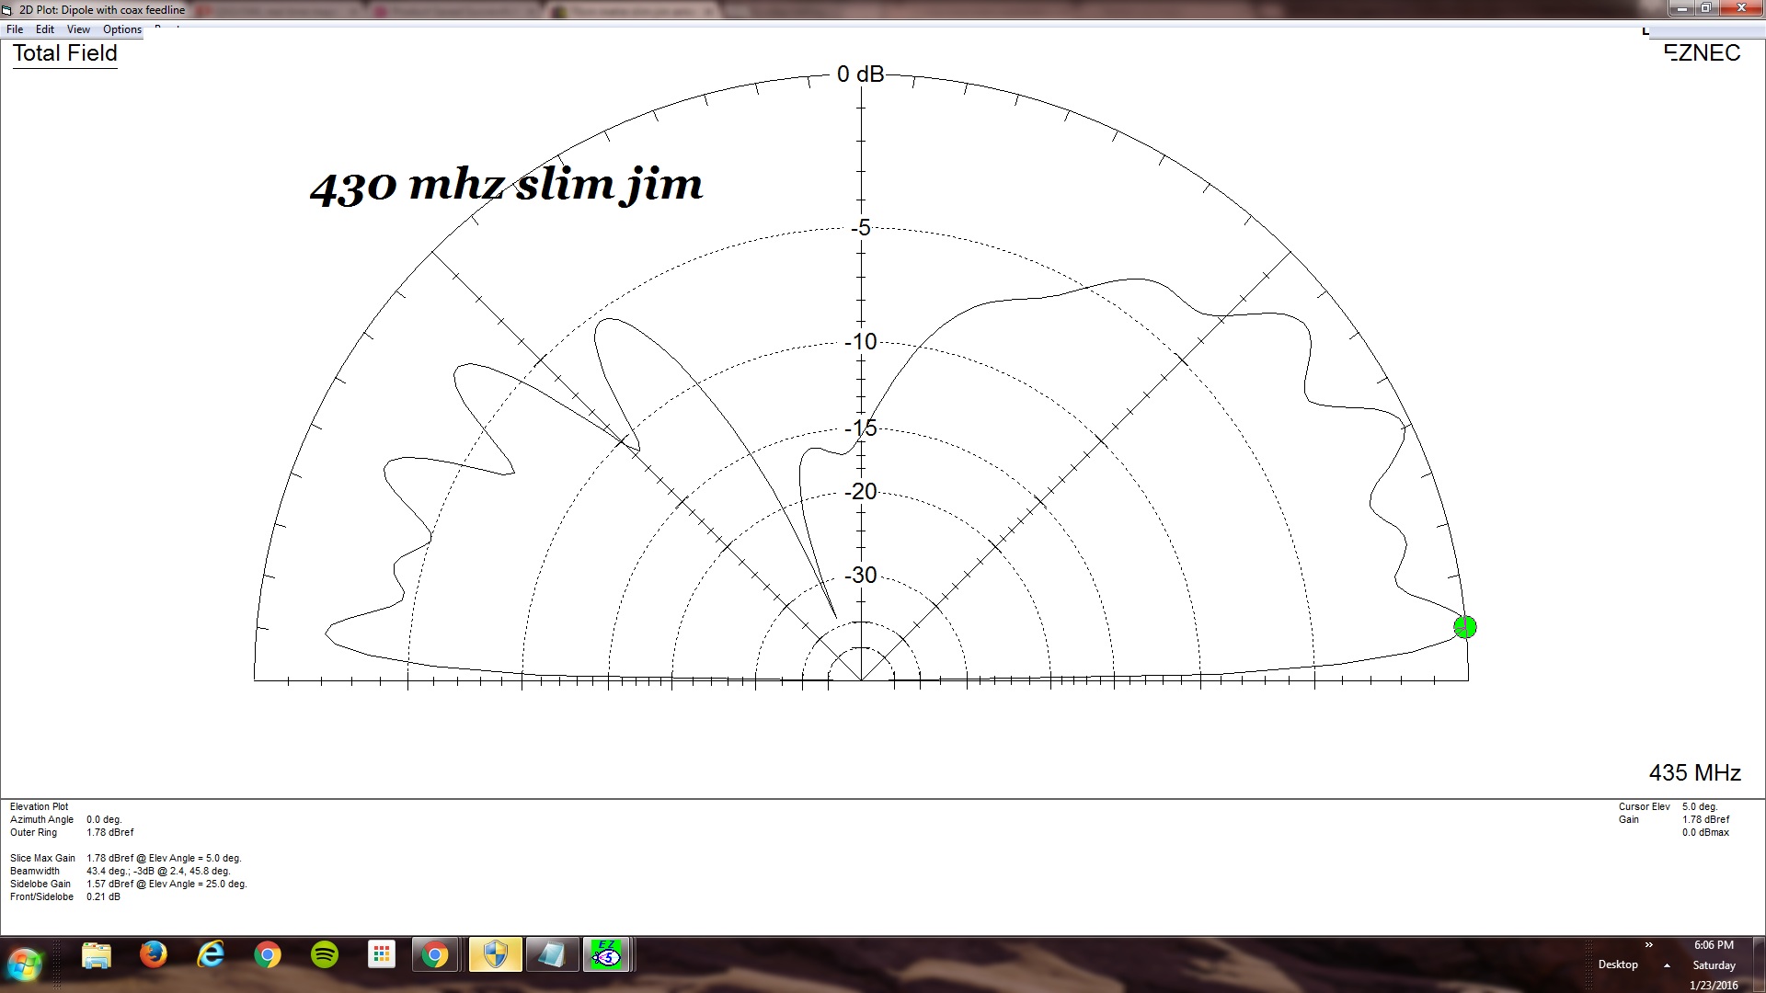
Task: Open the Options menu
Action: [x=122, y=29]
